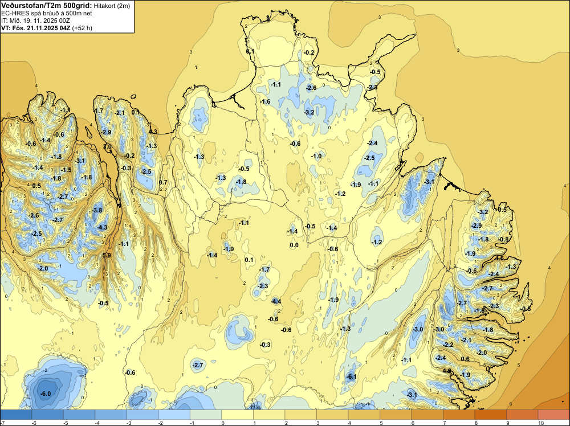Viewport: 570px width, 426px height.
Task: Click the legend swatch between 3 and 4
Action: (332, 415)
